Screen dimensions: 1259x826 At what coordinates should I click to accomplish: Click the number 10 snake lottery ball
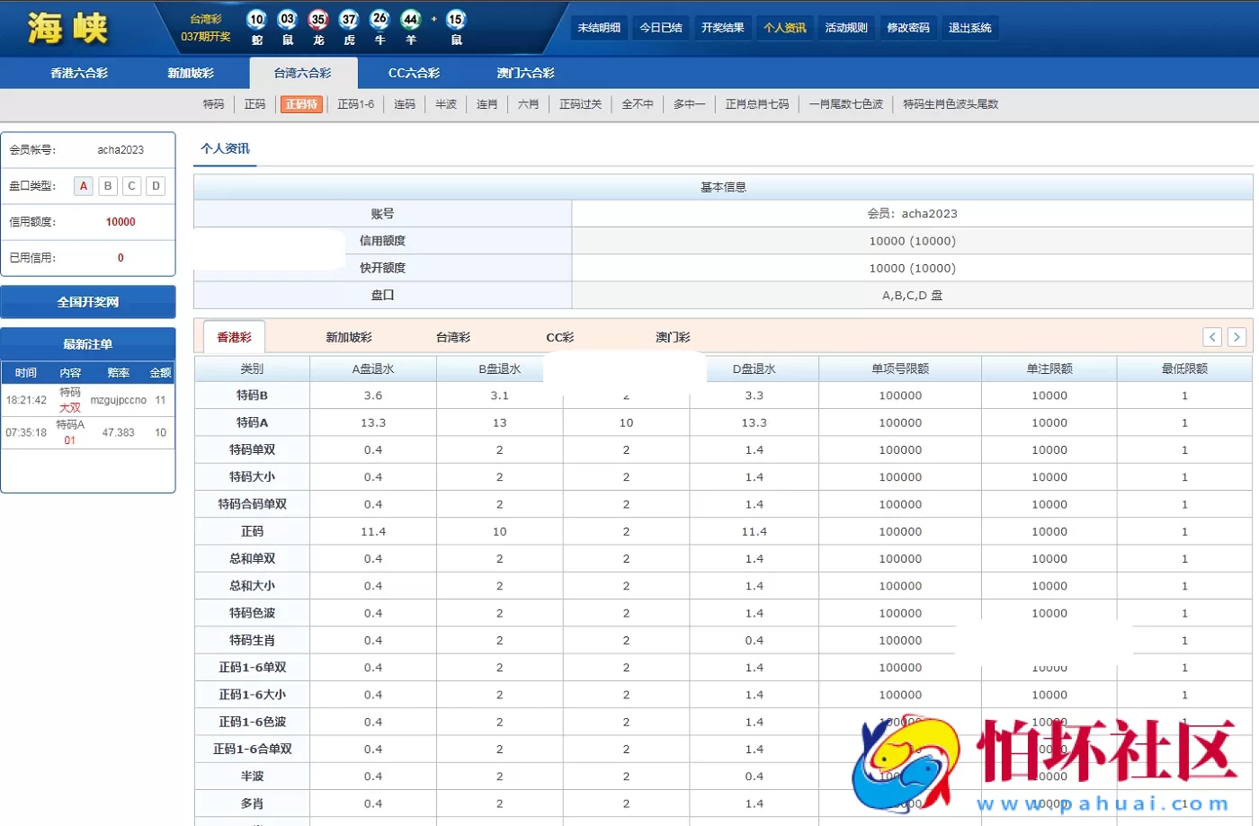coord(256,20)
